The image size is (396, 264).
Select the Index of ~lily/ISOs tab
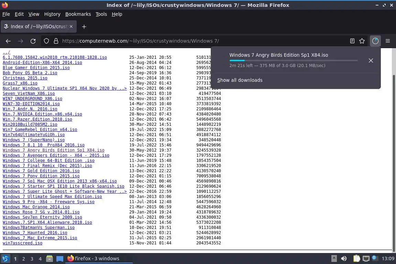pyautogui.click(x=38, y=26)
